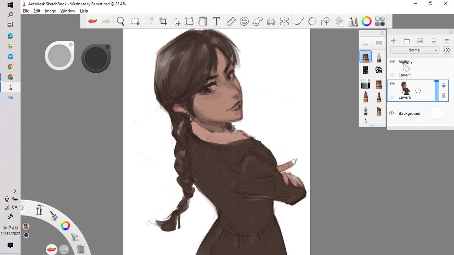Open the Color Editor wheel in toolbar

[366, 22]
